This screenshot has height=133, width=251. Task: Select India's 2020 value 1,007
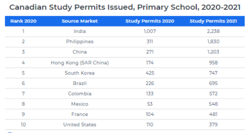150,31
